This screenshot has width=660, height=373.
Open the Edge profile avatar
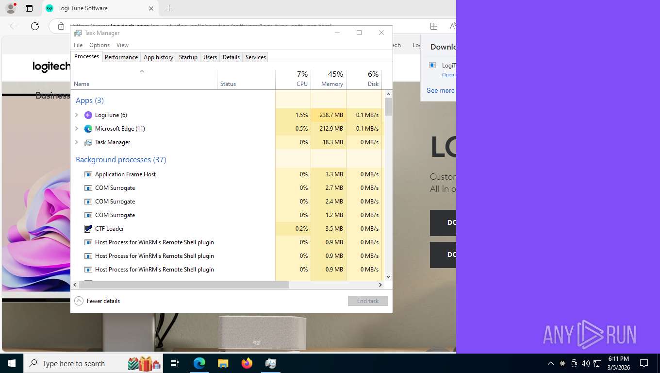[10, 8]
